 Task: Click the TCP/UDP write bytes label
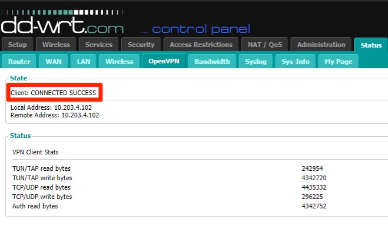tap(42, 197)
